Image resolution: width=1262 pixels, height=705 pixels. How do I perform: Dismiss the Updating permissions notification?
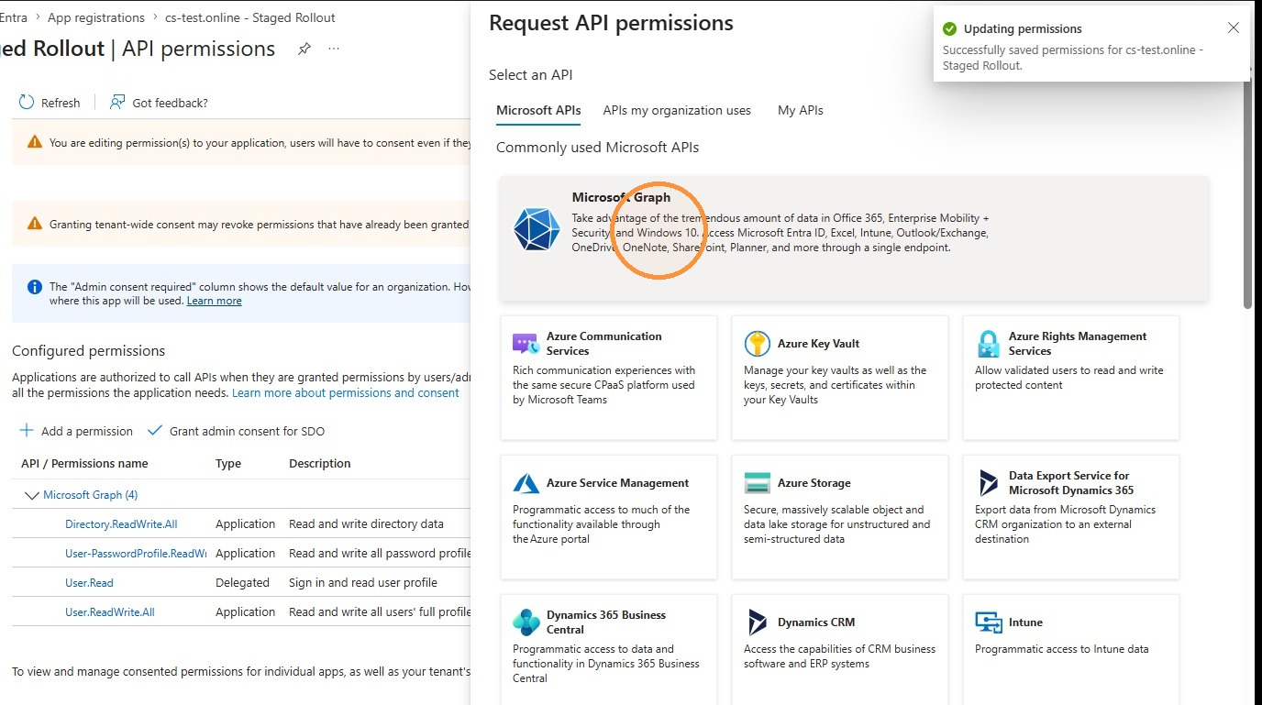tap(1234, 28)
